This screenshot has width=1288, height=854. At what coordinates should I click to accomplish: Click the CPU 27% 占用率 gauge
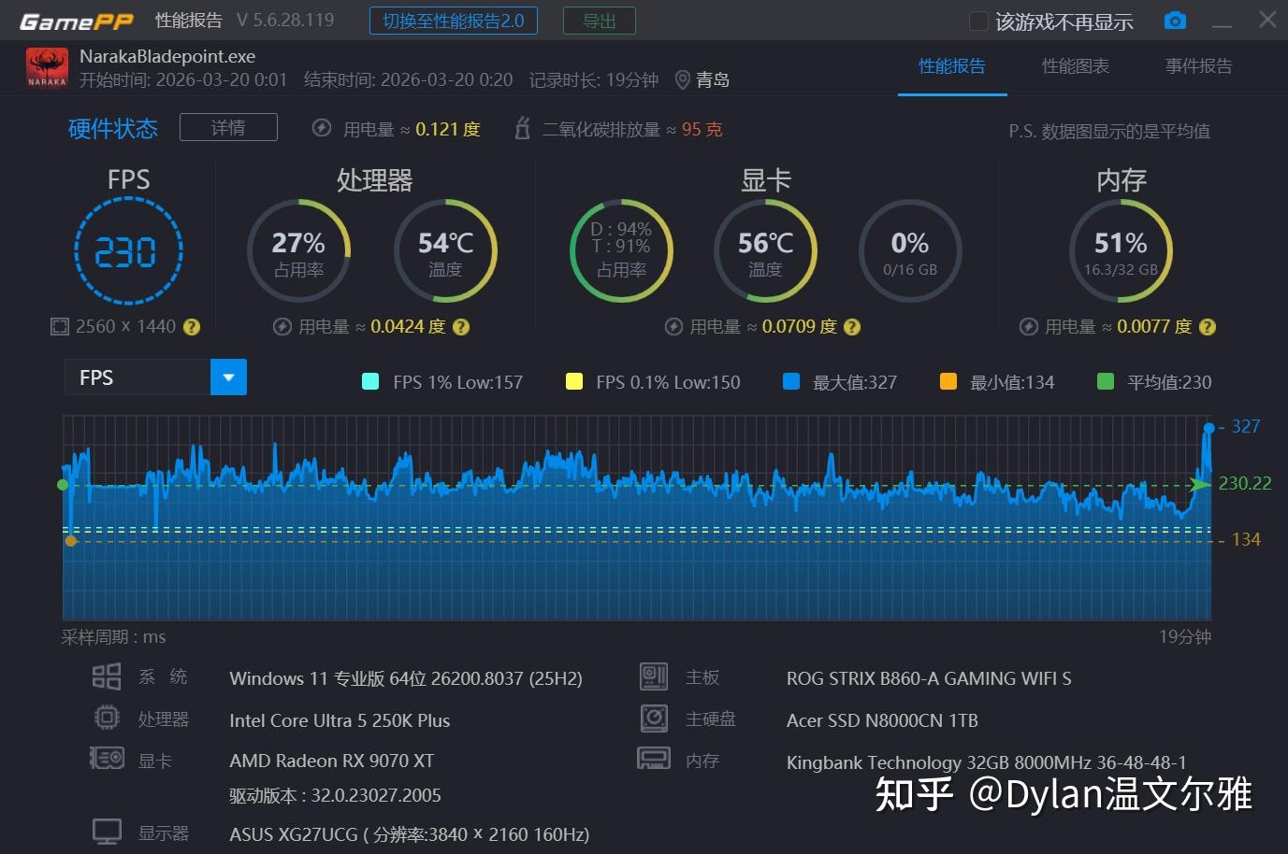[x=298, y=250]
